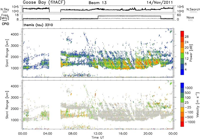Screen dimensions: 200x139
Task: Click the "28" tick on the Power color bar
Action: coord(186,37)
